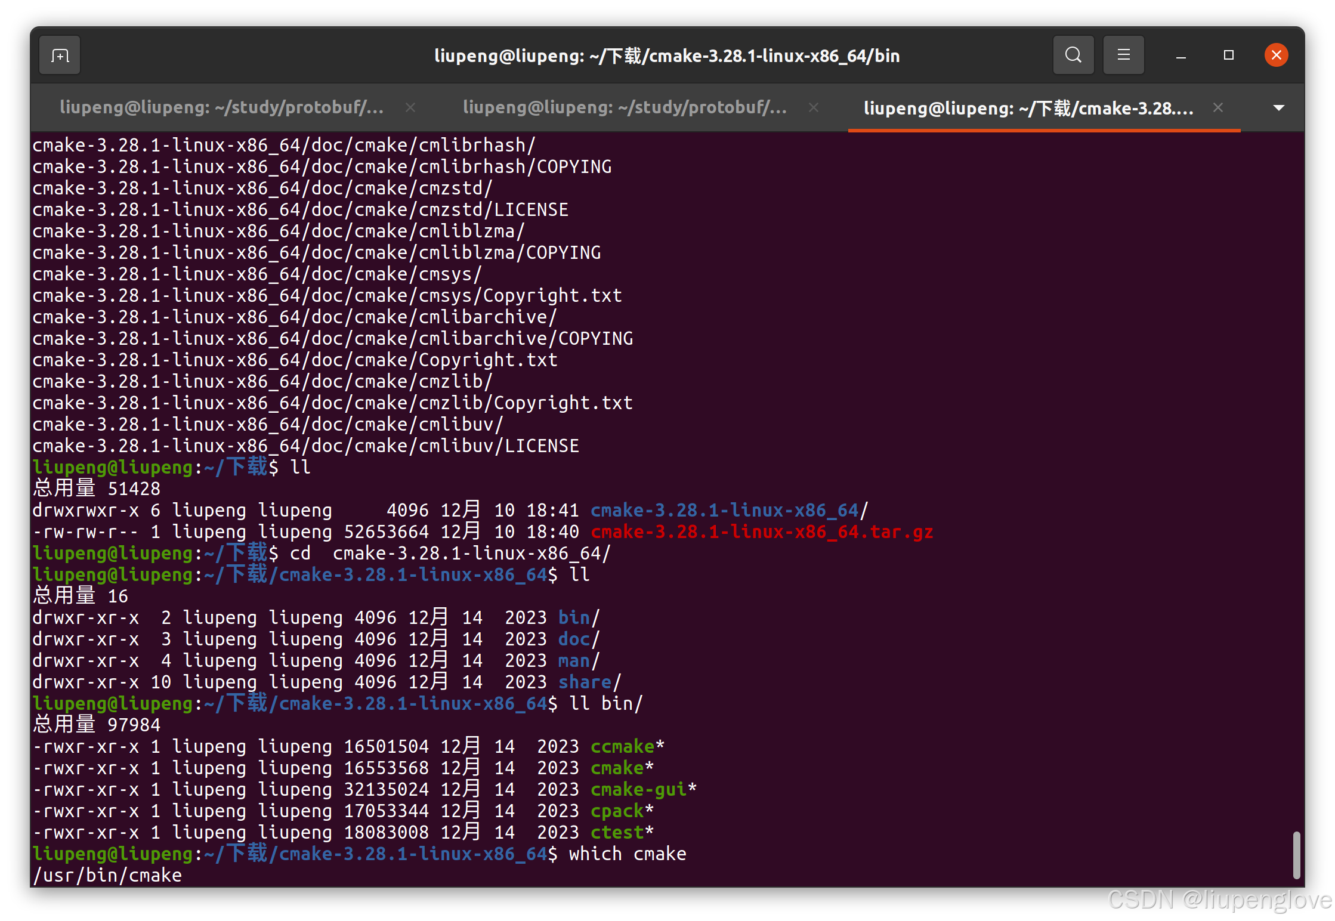The width and height of the screenshot is (1335, 921).
Task: Click the man/ directory listing entry
Action: [x=579, y=660]
